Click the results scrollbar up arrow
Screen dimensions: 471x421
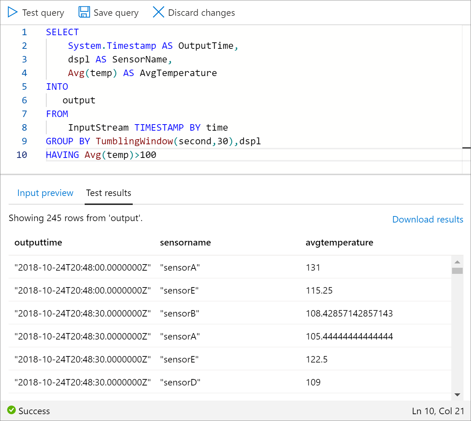(x=457, y=262)
